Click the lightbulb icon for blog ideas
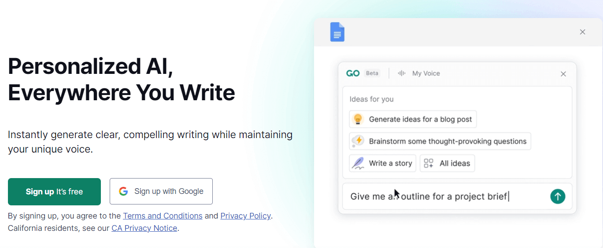The width and height of the screenshot is (603, 248). (358, 119)
